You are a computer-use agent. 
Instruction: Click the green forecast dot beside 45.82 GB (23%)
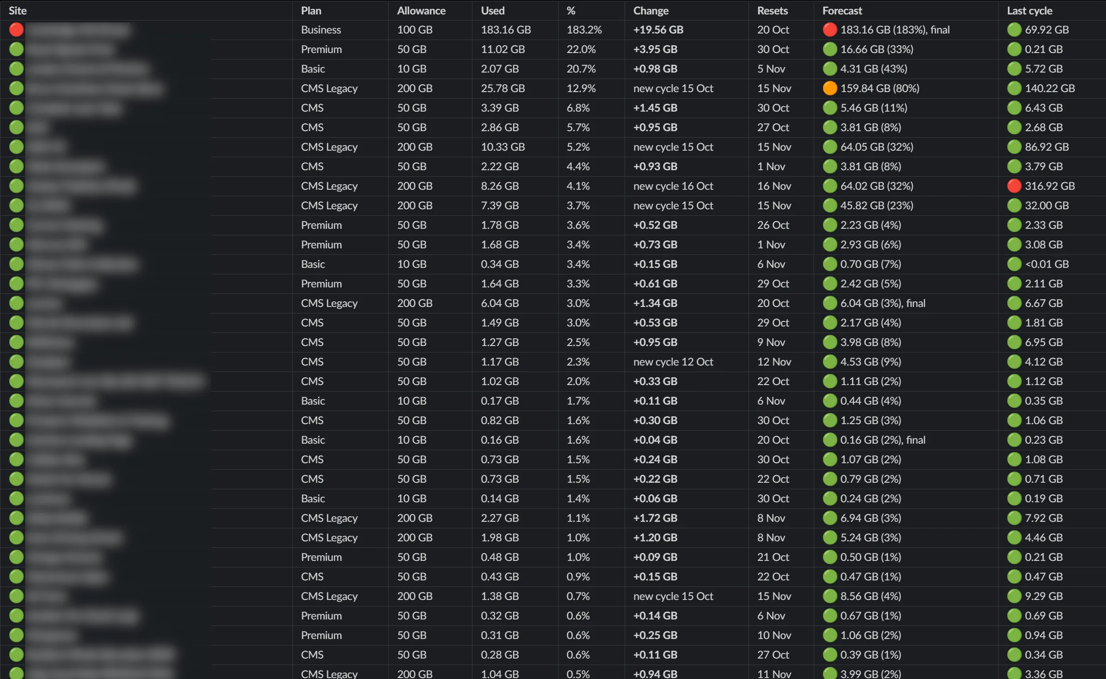click(830, 206)
